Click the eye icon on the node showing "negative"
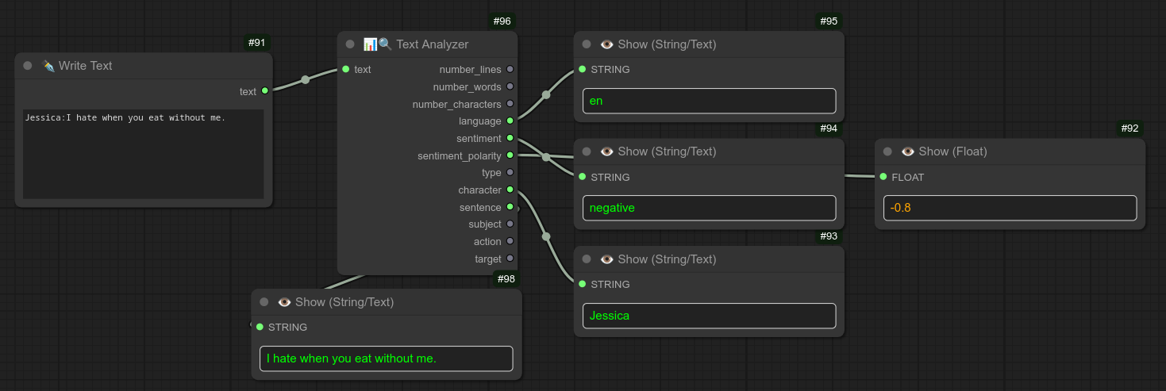 tap(607, 151)
